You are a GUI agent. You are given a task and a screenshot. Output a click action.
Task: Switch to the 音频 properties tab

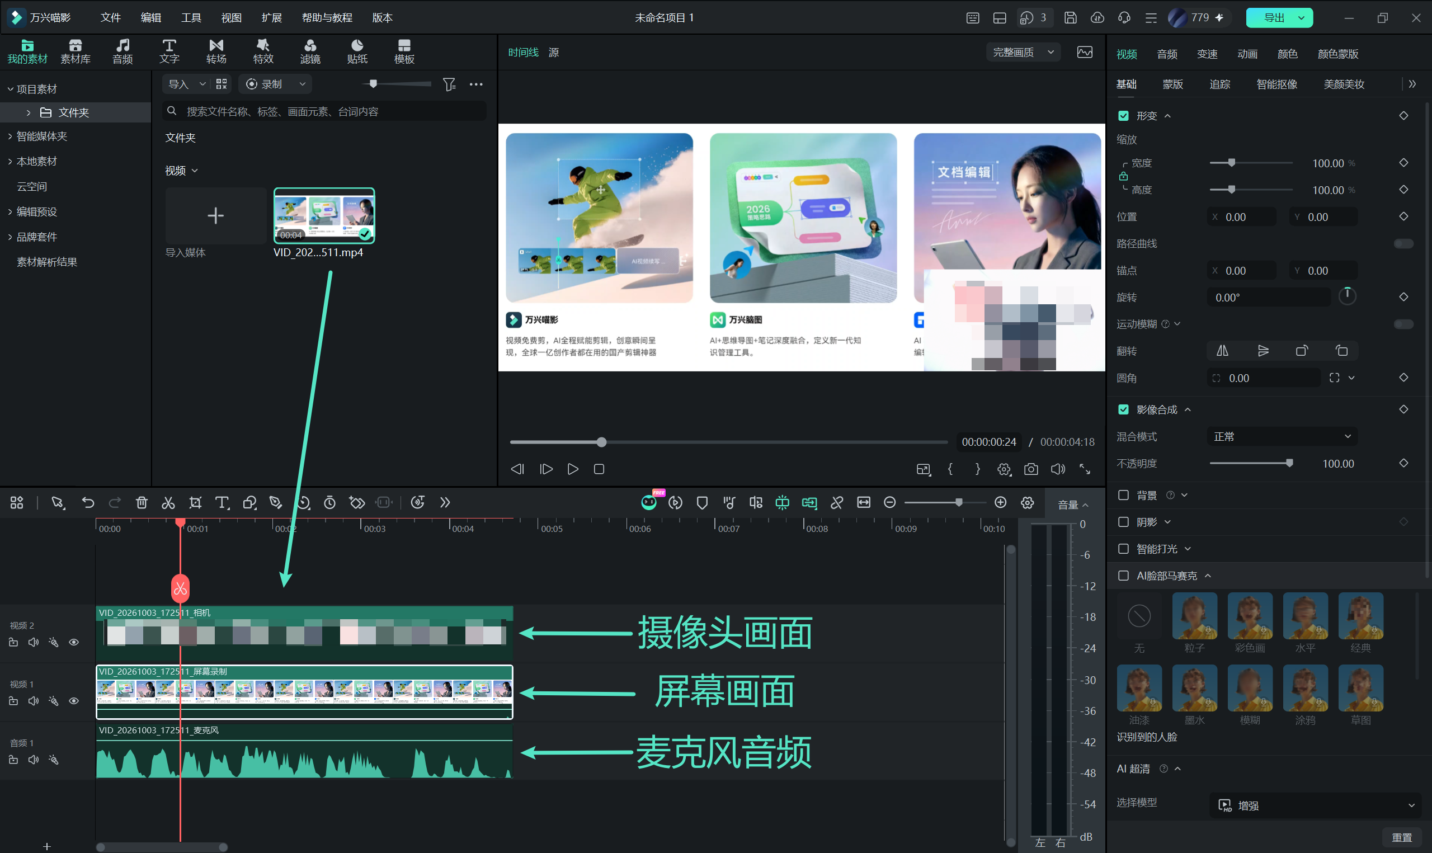[1166, 54]
